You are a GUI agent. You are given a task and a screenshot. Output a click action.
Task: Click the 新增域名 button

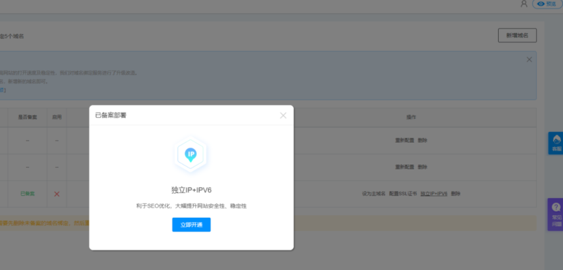[x=517, y=35]
